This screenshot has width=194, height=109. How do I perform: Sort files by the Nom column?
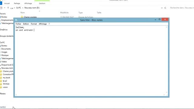pos(22,13)
